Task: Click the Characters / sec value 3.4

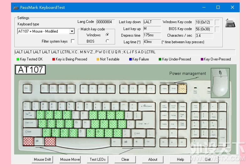Action: 204,36
